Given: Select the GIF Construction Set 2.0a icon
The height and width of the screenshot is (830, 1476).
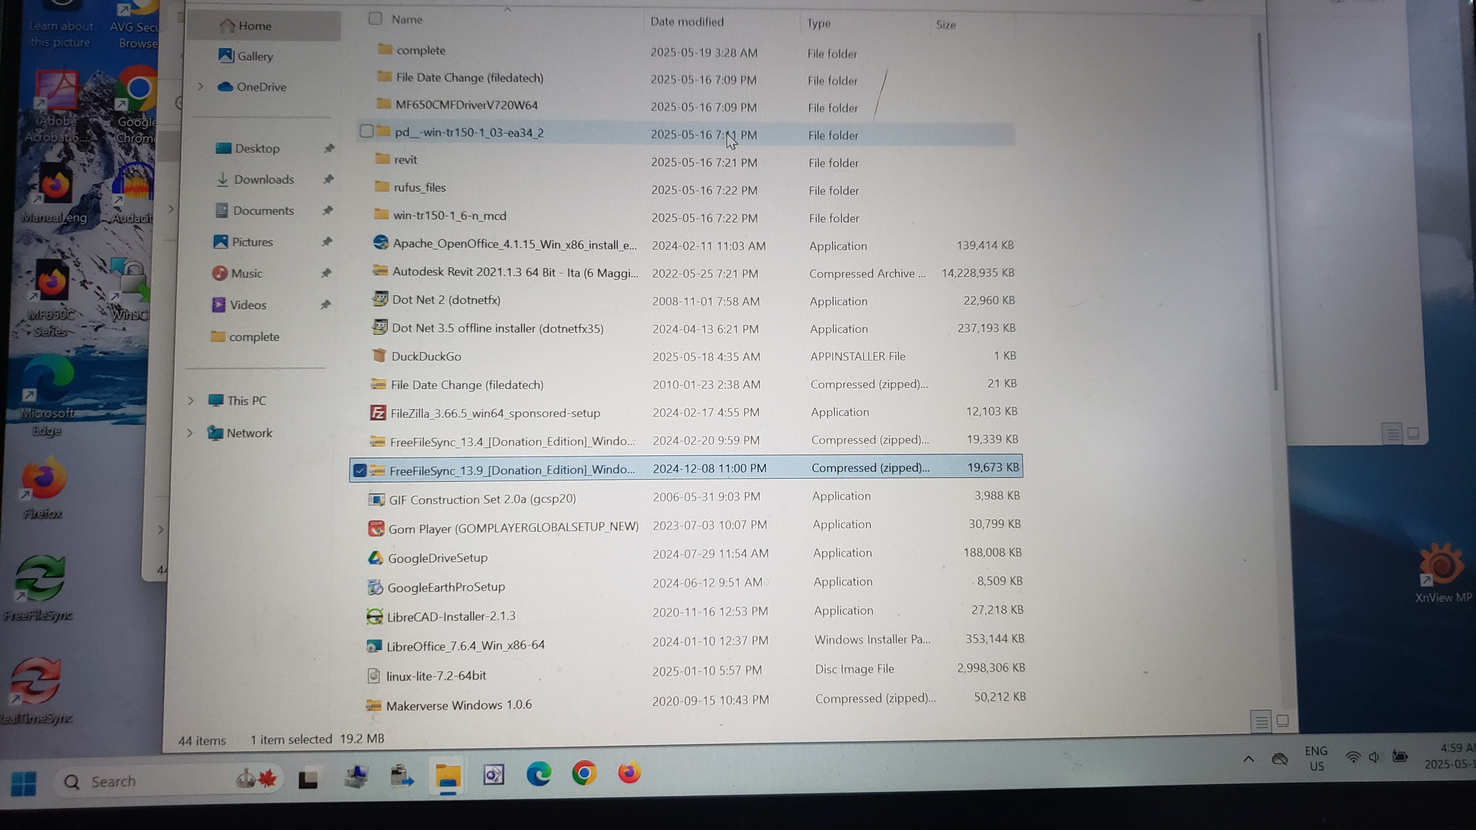Looking at the screenshot, I should click(x=376, y=499).
